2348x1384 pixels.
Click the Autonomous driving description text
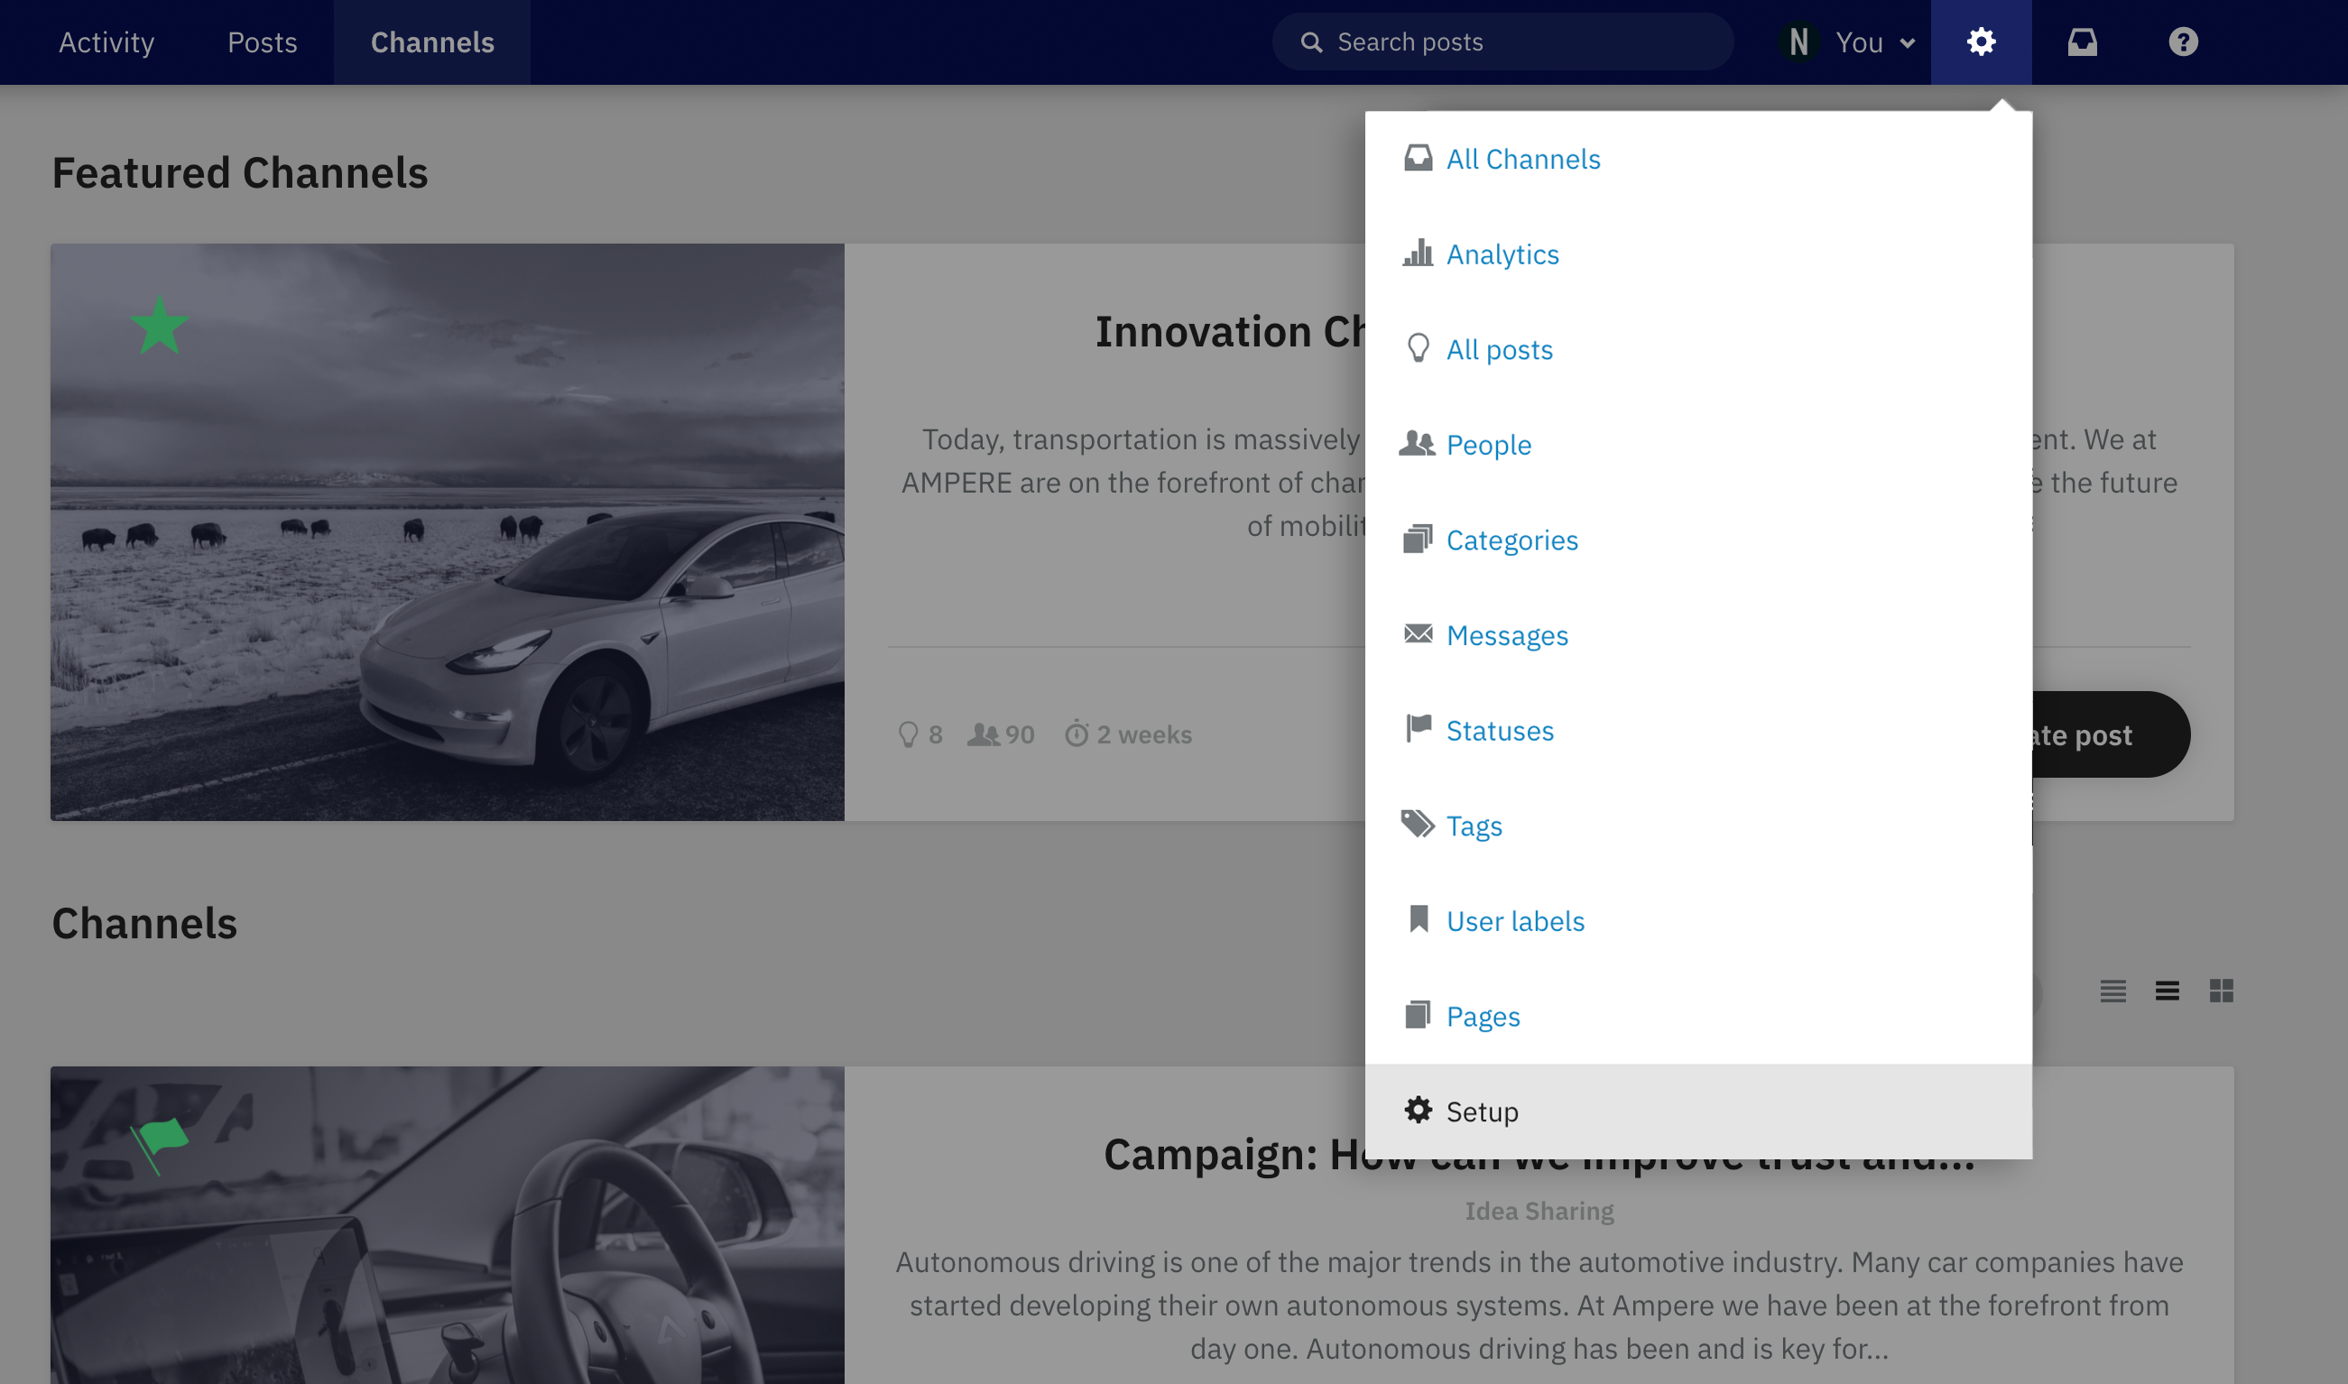[1539, 1306]
